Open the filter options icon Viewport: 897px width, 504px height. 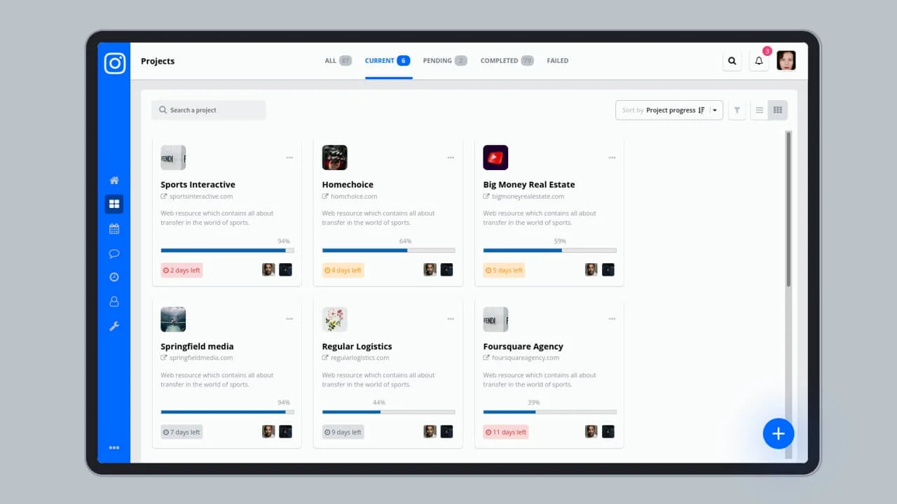(737, 110)
